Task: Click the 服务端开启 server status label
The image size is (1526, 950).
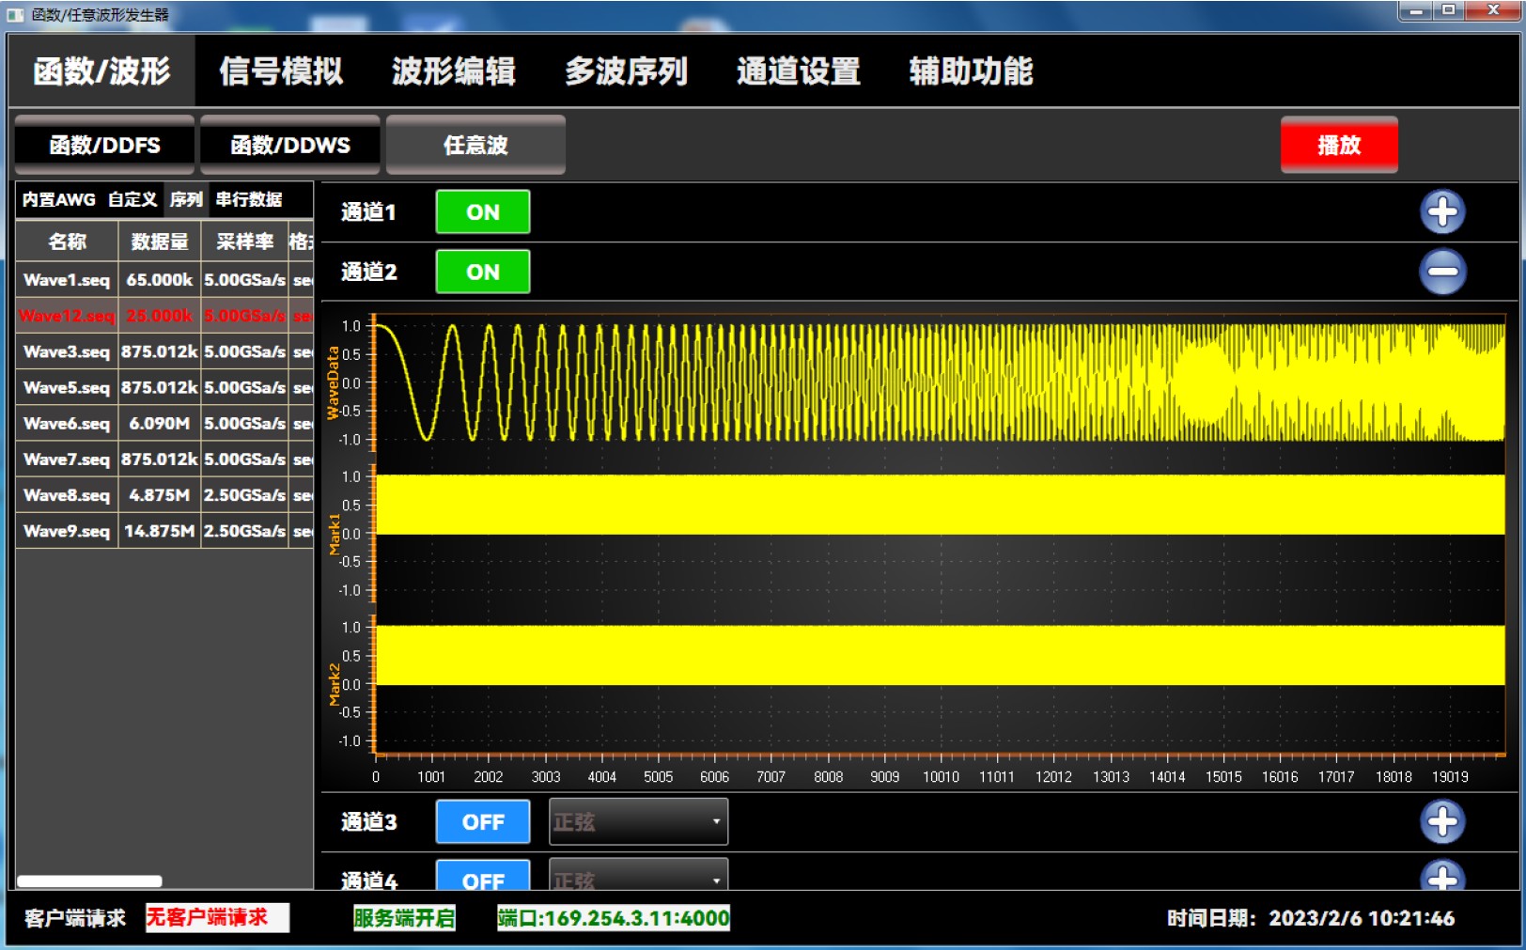Action: click(x=404, y=918)
